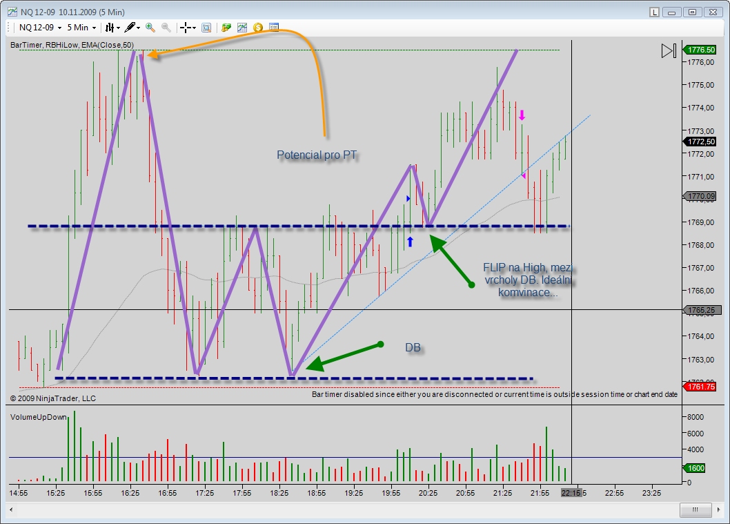730x524 pixels.
Task: Select the 'FLIP na High' text annotation
Action: 528,280
